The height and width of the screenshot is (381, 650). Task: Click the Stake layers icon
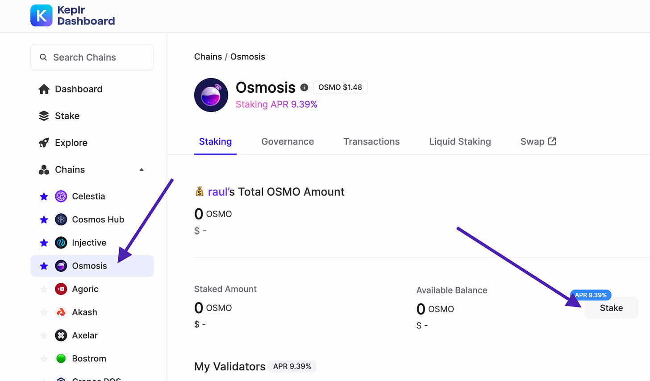[44, 116]
